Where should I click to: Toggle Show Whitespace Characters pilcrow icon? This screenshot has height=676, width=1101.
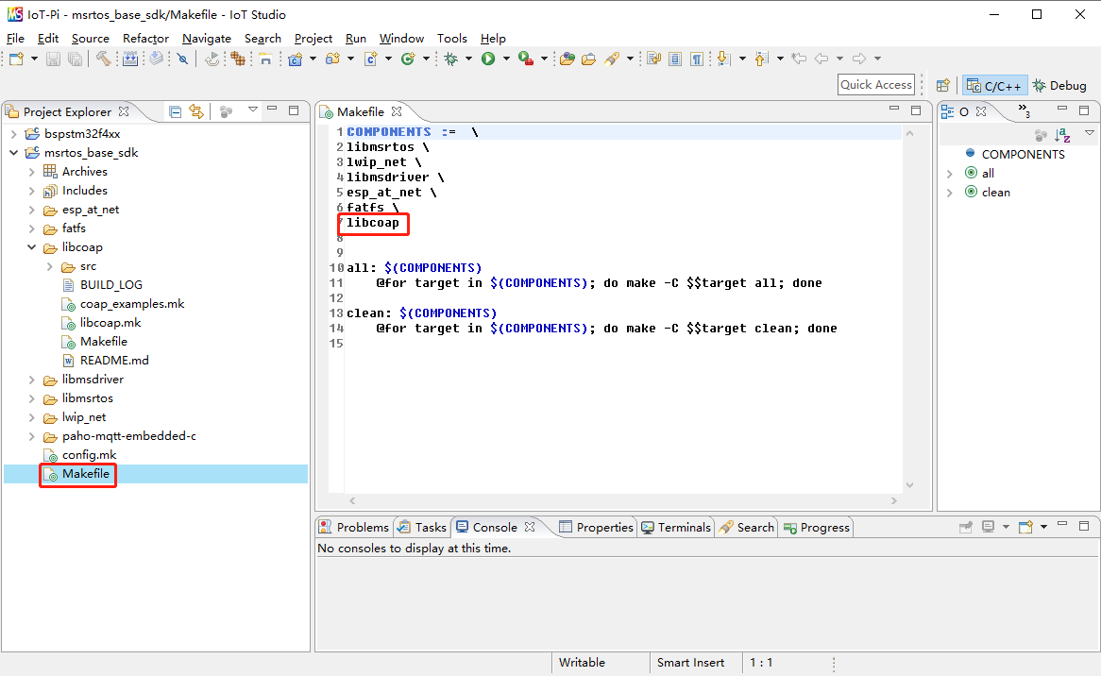click(696, 59)
